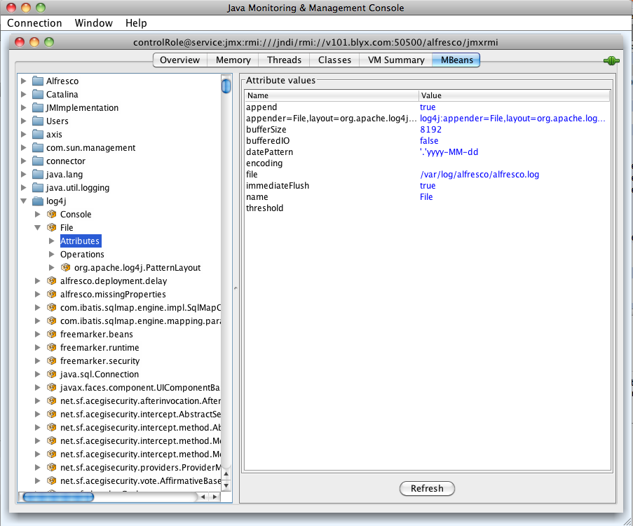
Task: Click the tree scroll up arrow
Action: point(226,473)
